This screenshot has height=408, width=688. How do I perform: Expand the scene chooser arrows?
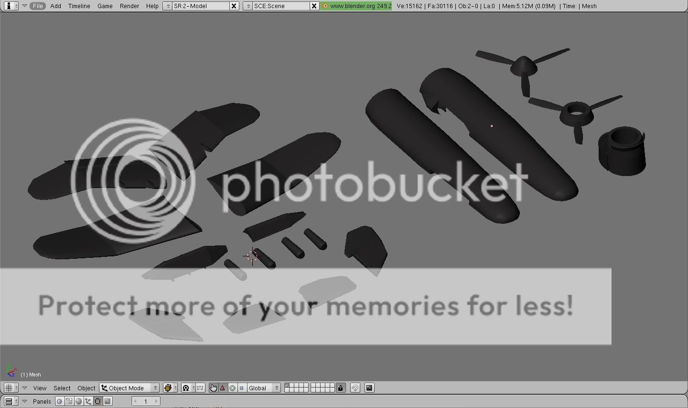point(247,6)
